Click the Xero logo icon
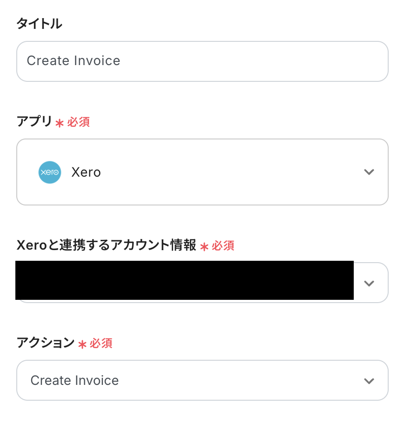Image resolution: width=411 pixels, height=423 pixels. (x=49, y=172)
